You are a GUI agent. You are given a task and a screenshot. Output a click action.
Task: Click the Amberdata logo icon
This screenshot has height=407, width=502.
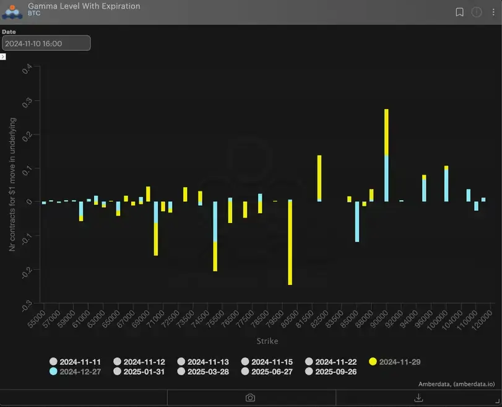pos(12,11)
